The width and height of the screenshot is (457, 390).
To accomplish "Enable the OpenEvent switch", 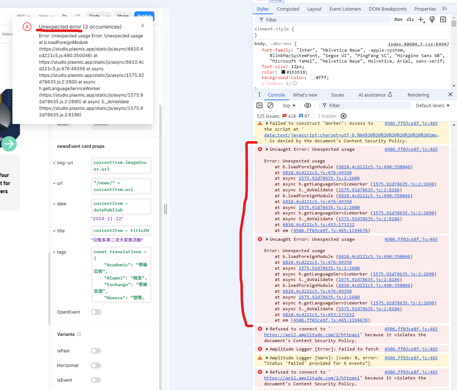I will click(96, 312).
